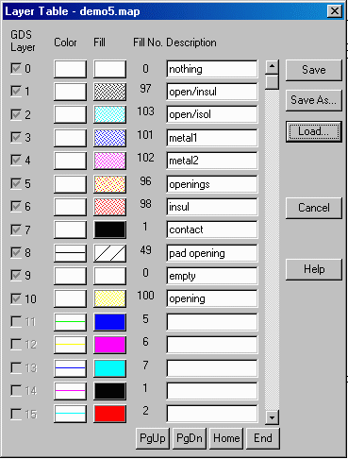
Task: Open layer 10 yellow pattern fill swatch
Action: 109,298
